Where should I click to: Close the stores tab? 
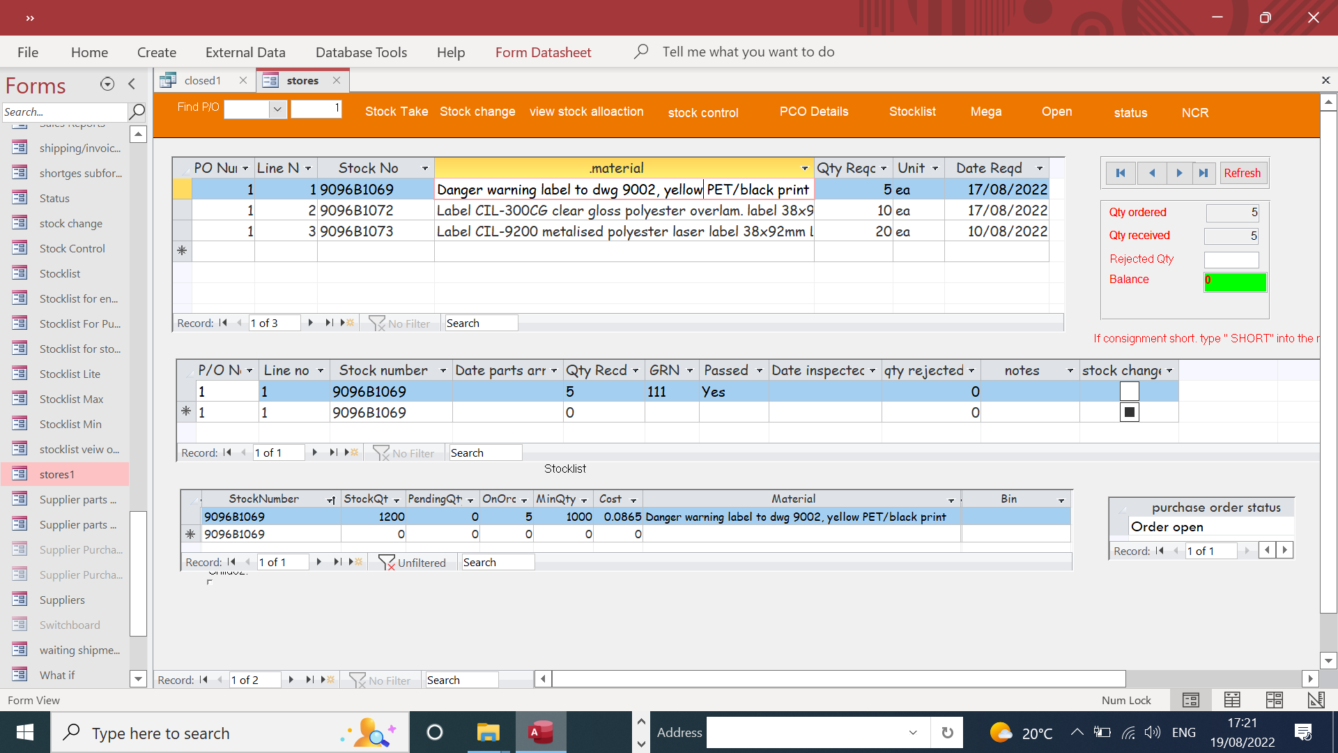pos(337,80)
